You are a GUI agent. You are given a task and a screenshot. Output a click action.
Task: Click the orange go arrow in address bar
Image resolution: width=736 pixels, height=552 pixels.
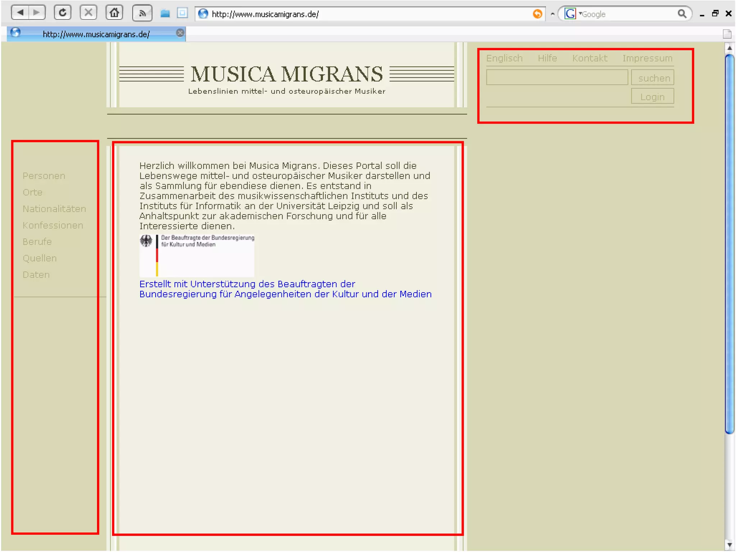click(537, 14)
